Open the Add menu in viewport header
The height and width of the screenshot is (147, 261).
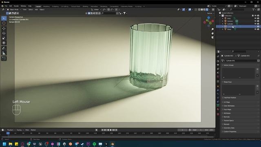[x=36, y=9]
